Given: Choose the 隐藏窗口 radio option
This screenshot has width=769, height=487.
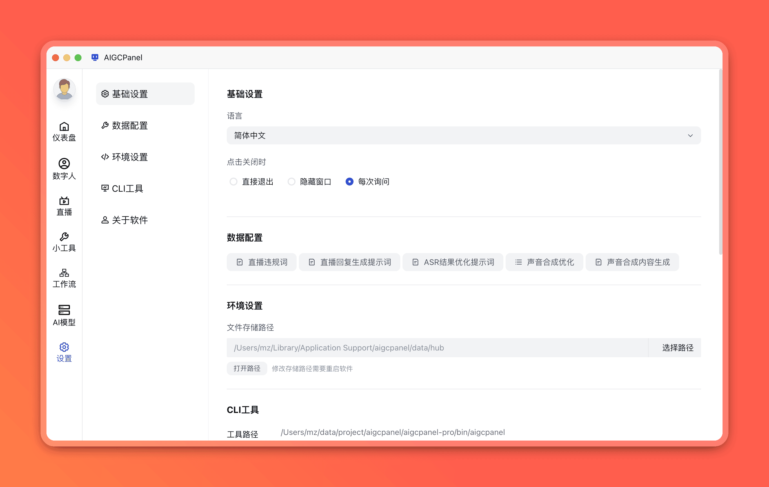Looking at the screenshot, I should [310, 182].
